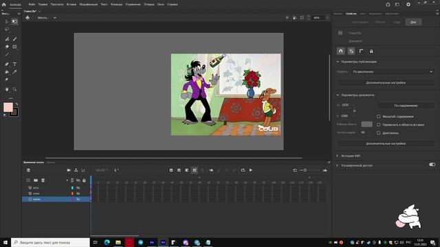The width and height of the screenshot is (440, 247).
Task: Click the timeline layer-stack icon at left
Action: click(x=28, y=170)
